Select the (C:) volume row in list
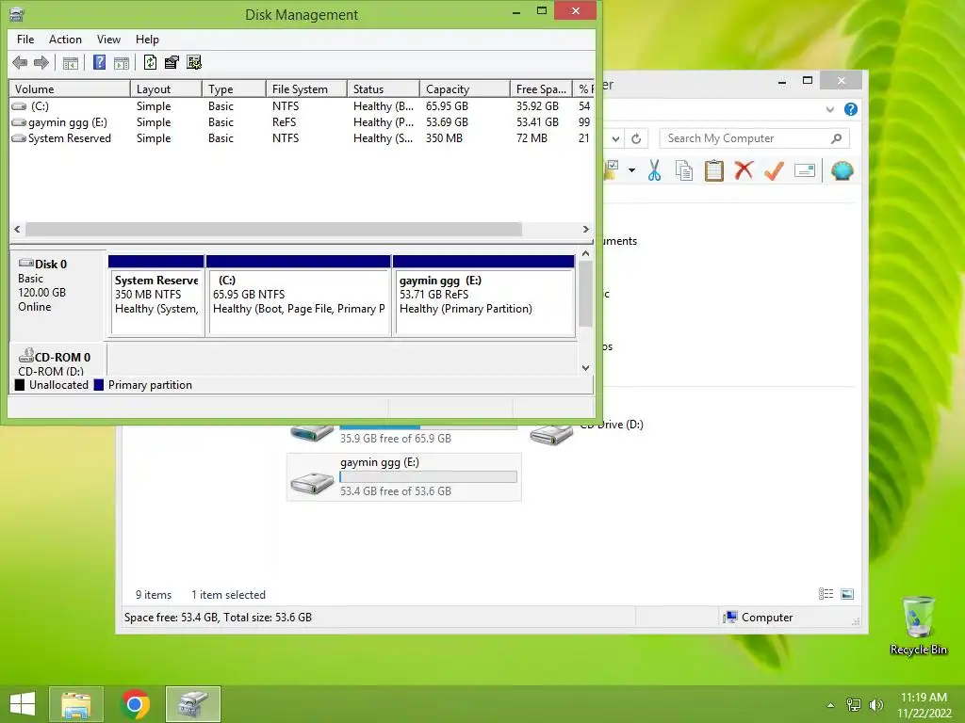 click(x=302, y=106)
